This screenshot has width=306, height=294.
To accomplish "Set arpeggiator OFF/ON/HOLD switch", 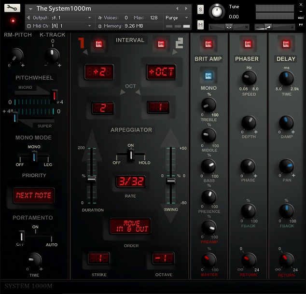I will pyautogui.click(x=131, y=155).
